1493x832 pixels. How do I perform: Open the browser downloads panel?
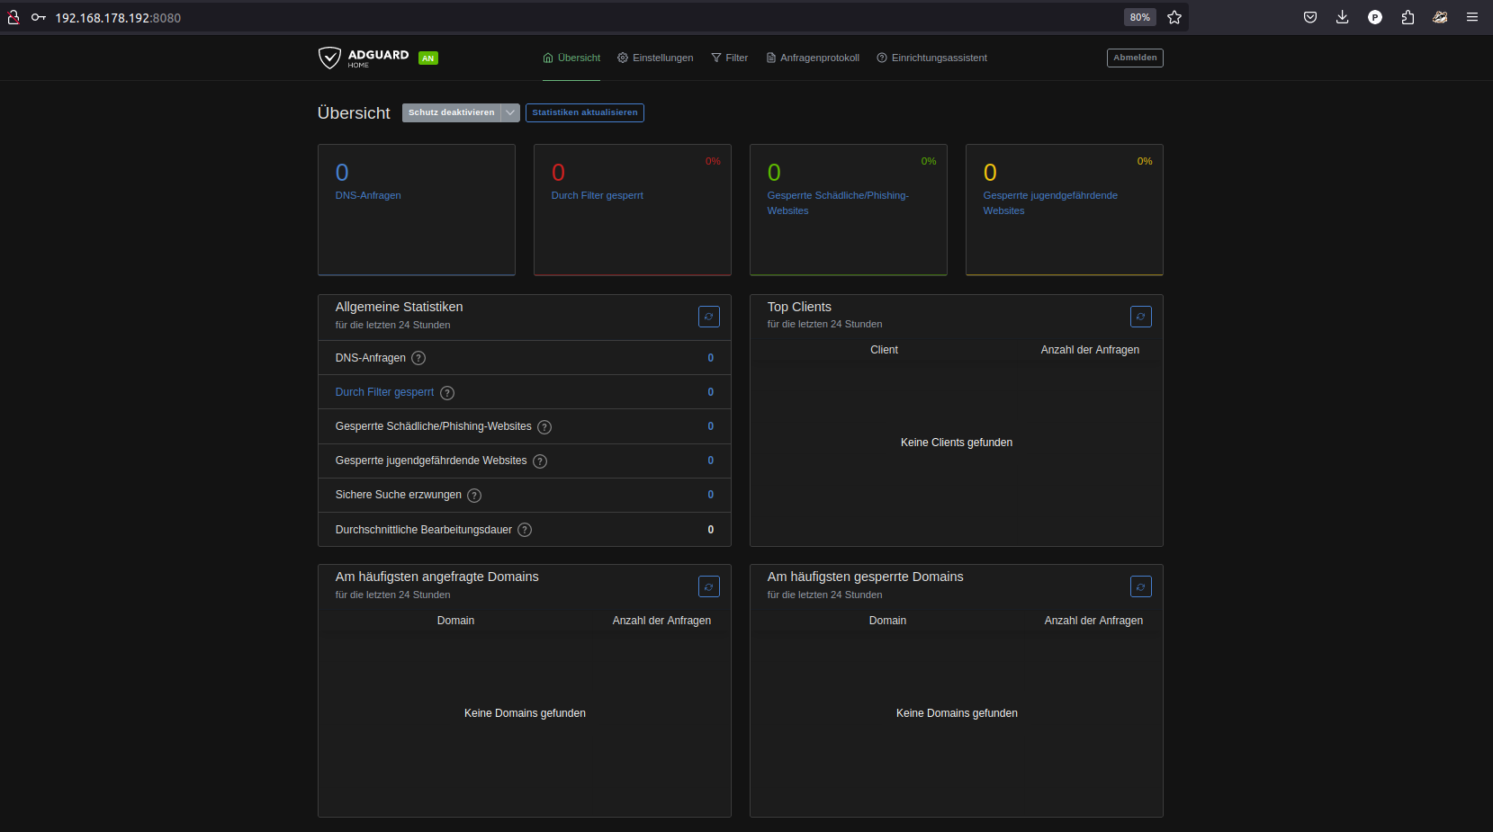(1342, 17)
